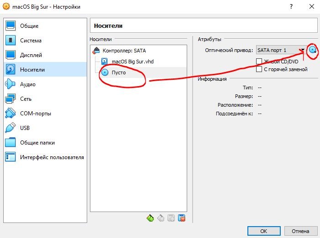Image resolution: width=320 pixels, height=238 pixels.
Task: Switch to the Дисплей settings section
Action: [x=45, y=55]
